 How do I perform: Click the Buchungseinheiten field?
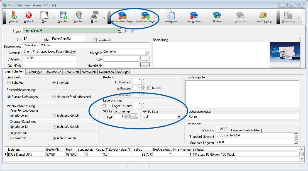pos(242,117)
